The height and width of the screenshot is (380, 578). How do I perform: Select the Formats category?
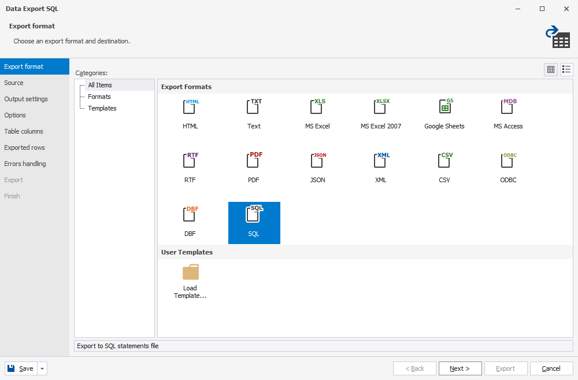99,97
